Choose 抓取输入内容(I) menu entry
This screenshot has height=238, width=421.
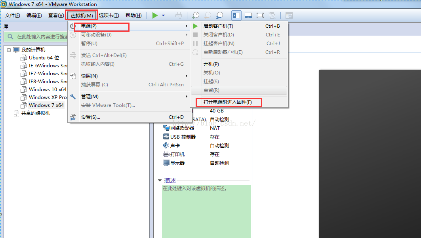point(128,64)
